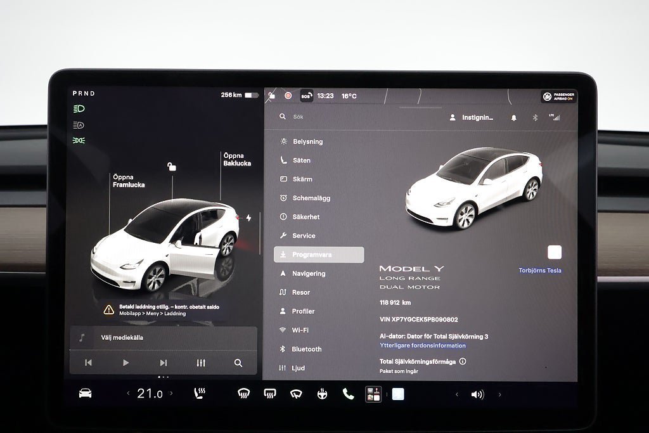This screenshot has height=433, width=649.
Task: Tap the dashcam record icon
Action: pos(288,96)
